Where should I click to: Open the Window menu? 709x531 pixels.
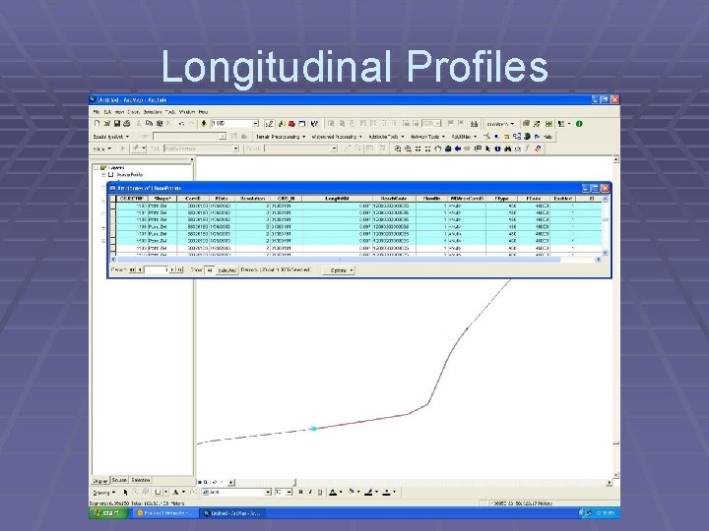point(187,111)
